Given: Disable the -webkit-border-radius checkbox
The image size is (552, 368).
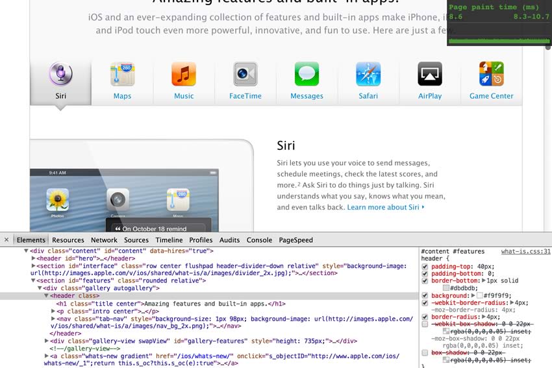Looking at the screenshot, I should 425,302.
